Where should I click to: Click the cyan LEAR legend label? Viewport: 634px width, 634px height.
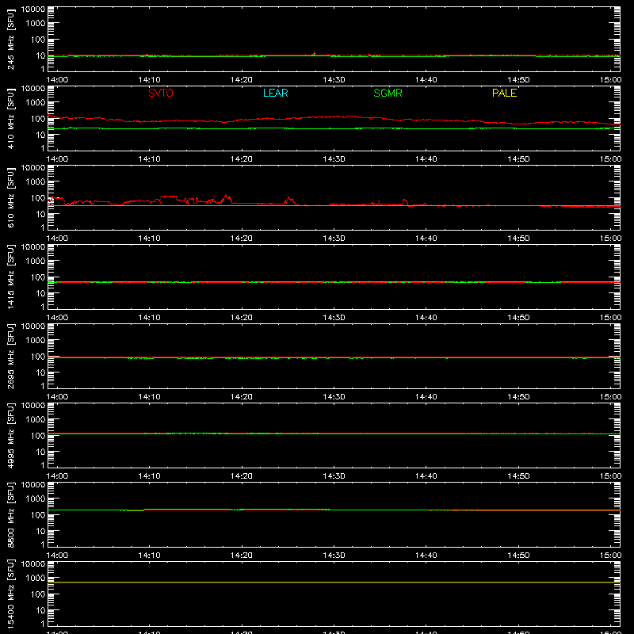click(275, 93)
